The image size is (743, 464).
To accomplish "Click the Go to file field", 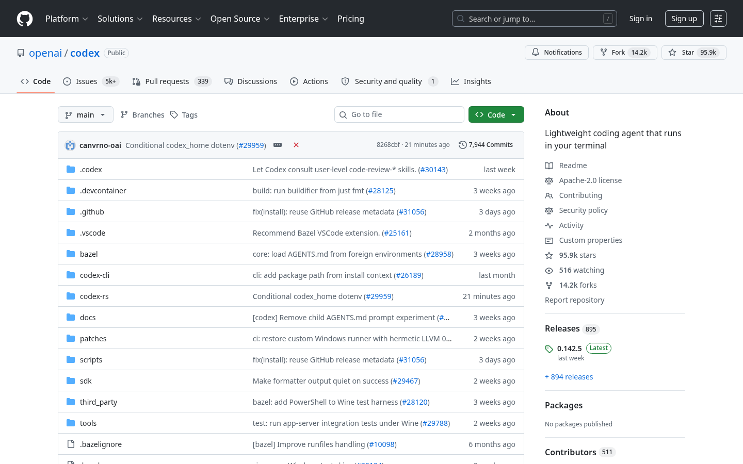I will (x=399, y=114).
